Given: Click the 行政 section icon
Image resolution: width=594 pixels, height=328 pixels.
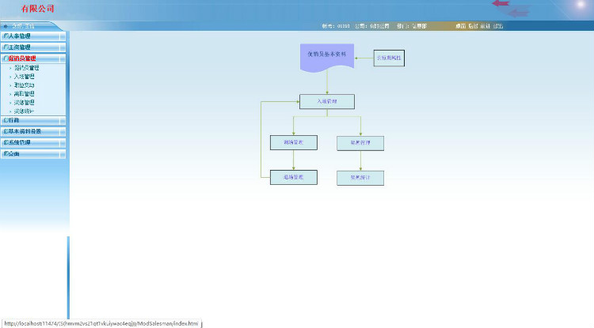Looking at the screenshot, I should pyautogui.click(x=6, y=120).
